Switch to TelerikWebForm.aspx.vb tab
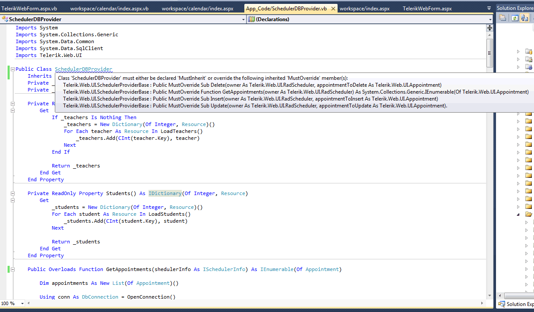534x312 pixels. click(29, 9)
